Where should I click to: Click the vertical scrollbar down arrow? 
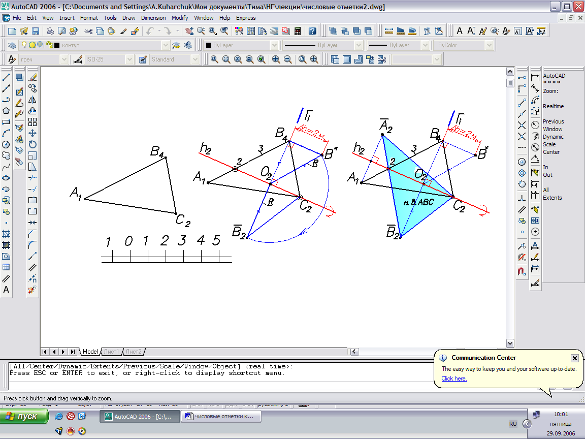click(510, 343)
